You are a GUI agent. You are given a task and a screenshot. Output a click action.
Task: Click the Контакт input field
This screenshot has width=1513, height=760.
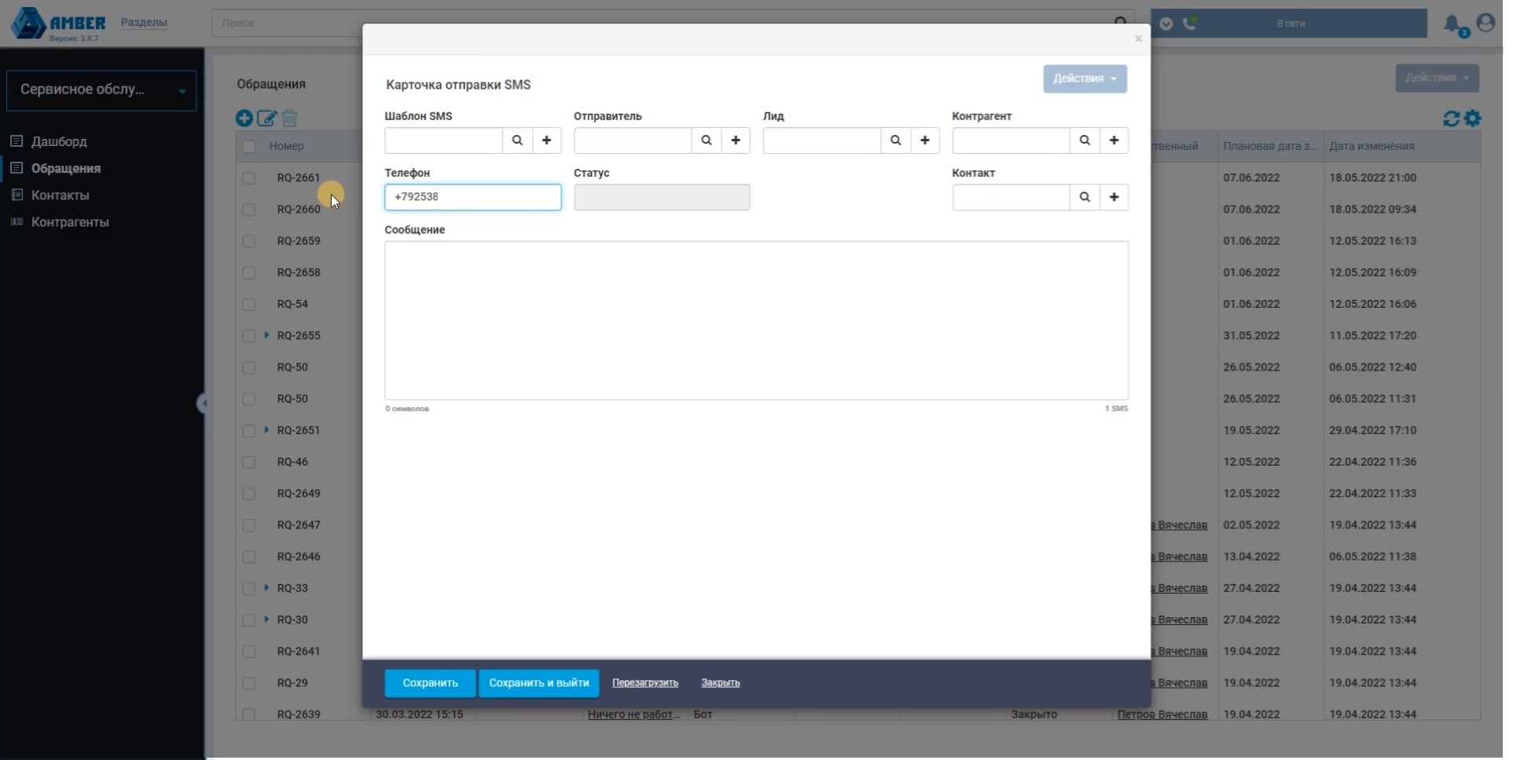pos(1012,197)
